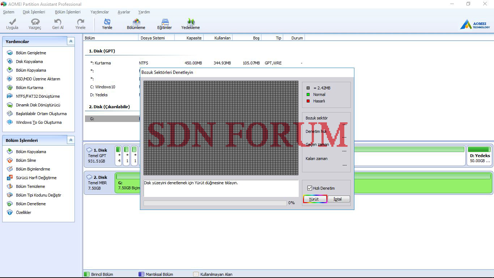Open Windows To Go Oluşturma

tap(38, 122)
